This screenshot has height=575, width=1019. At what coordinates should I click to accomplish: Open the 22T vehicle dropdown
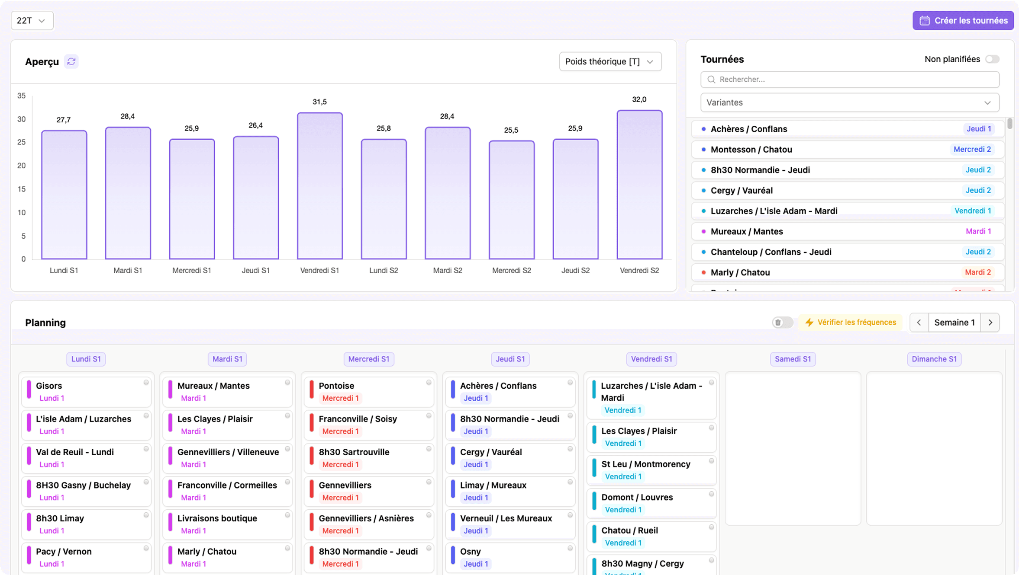(32, 21)
